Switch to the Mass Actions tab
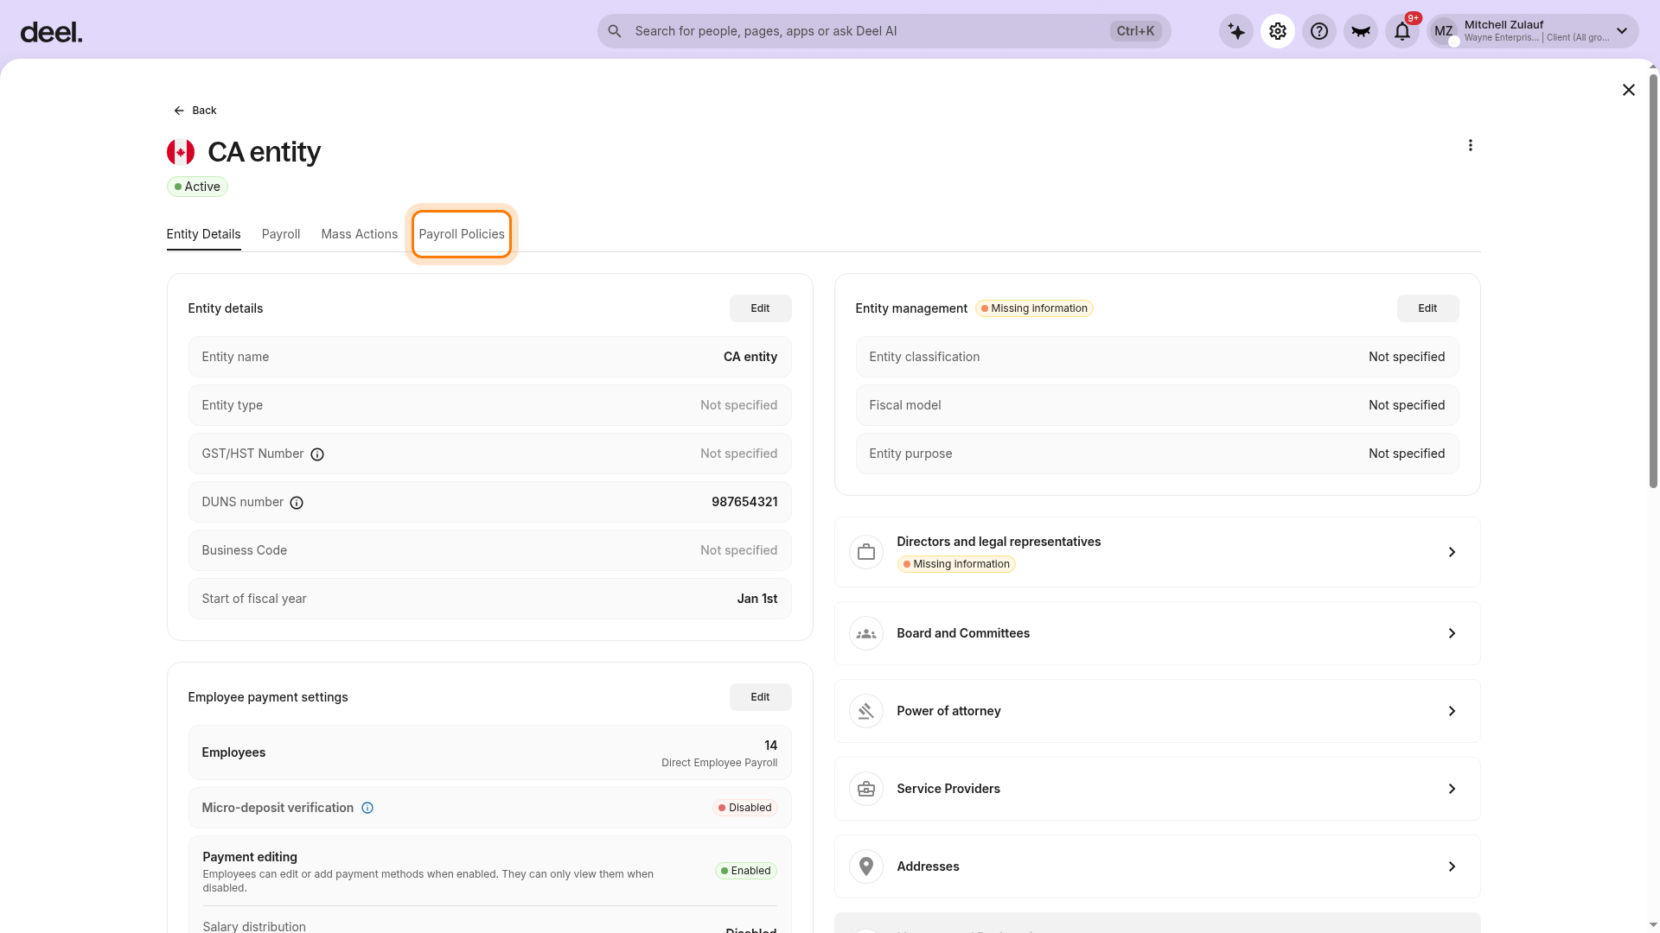 pyautogui.click(x=360, y=234)
